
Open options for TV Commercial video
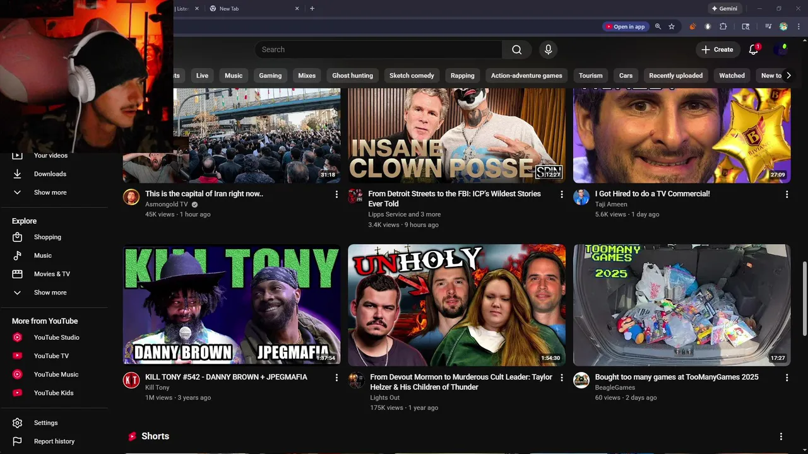(x=787, y=194)
